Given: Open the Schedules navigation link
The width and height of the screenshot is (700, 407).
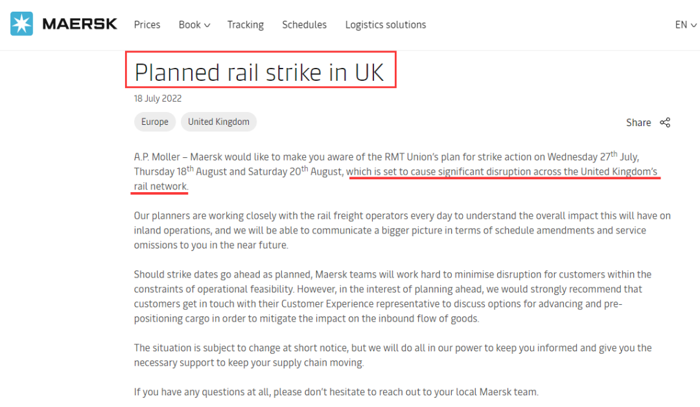Looking at the screenshot, I should point(304,25).
